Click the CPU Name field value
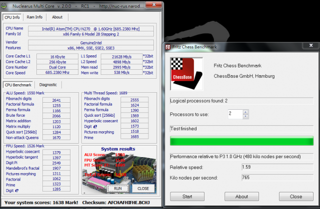Screen dimensions: 320x209 91,29
